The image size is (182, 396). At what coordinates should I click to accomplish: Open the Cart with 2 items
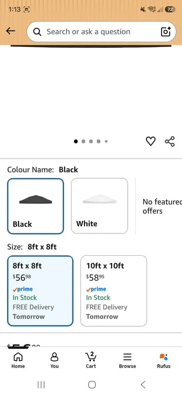point(91,360)
